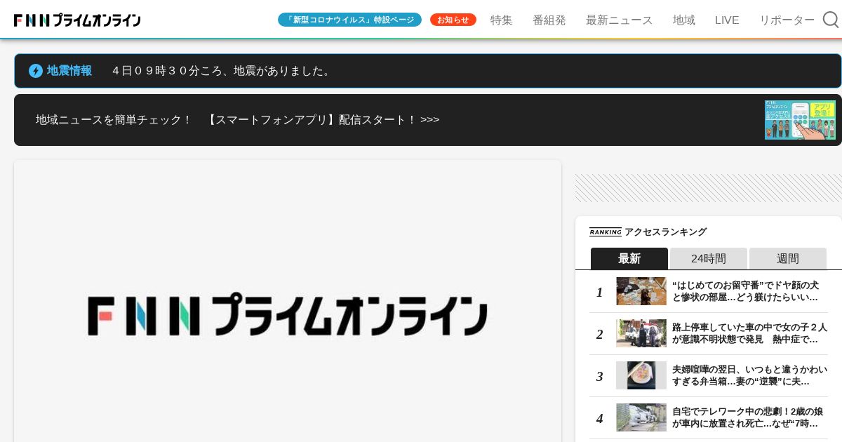Read the earthquake notice for 4日09時30分
This screenshot has height=442, width=842.
click(221, 71)
